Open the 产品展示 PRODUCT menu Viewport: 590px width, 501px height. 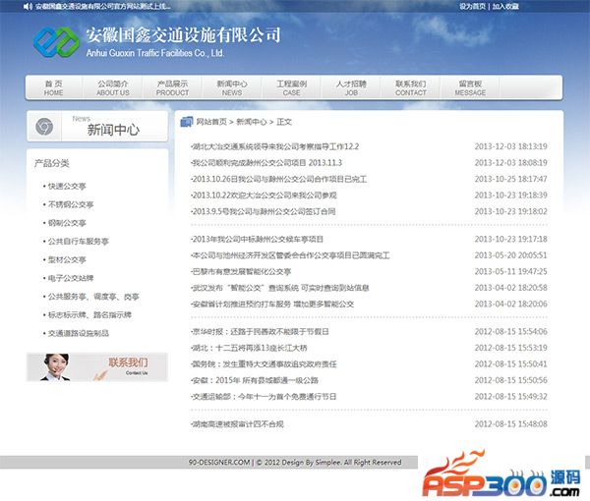[172, 87]
